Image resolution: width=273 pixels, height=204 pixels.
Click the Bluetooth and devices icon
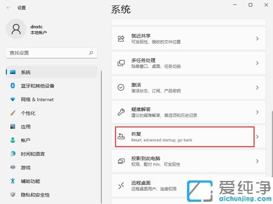13,86
